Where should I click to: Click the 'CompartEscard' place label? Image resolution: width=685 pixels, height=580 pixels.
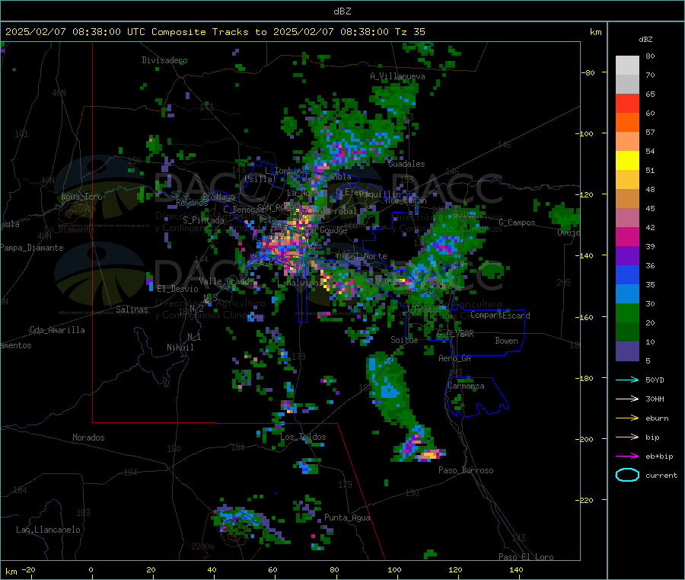[500, 316]
